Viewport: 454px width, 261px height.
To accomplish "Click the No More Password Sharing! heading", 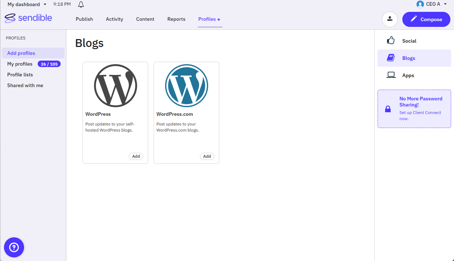I will click(x=421, y=101).
